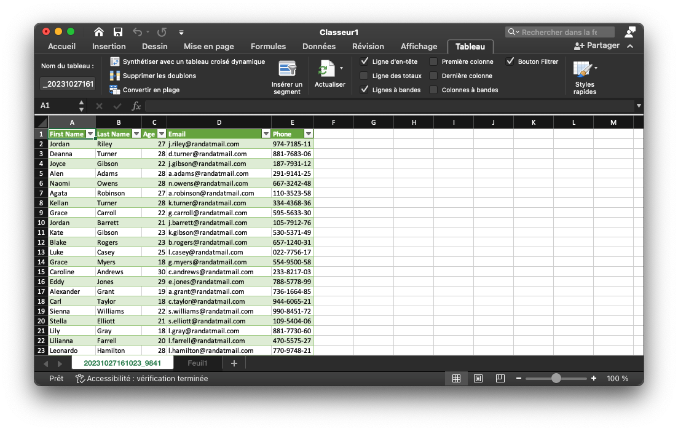The width and height of the screenshot is (678, 431).
Task: Switch to Page Break Preview icon
Action: (500, 378)
